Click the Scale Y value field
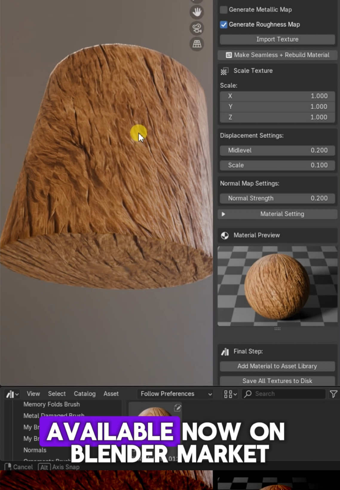340x490 pixels. coord(277,107)
